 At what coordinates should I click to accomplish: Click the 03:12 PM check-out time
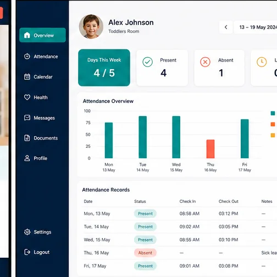click(229, 214)
